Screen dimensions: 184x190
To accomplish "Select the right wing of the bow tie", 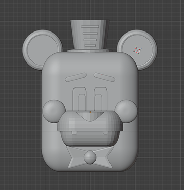I will point(104,157).
